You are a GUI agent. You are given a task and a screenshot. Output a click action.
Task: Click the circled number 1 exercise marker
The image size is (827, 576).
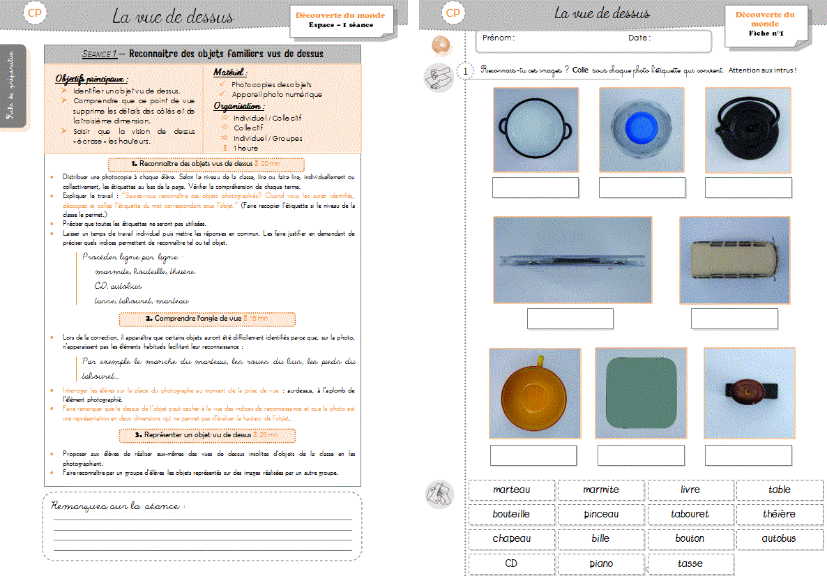tap(465, 71)
